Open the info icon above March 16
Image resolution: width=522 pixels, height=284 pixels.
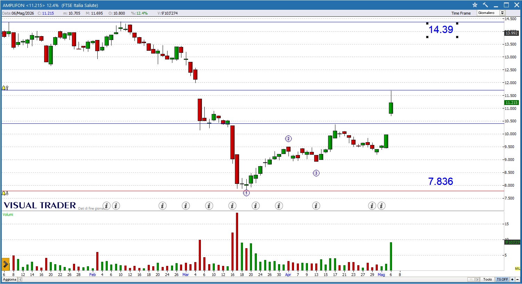click(x=232, y=206)
